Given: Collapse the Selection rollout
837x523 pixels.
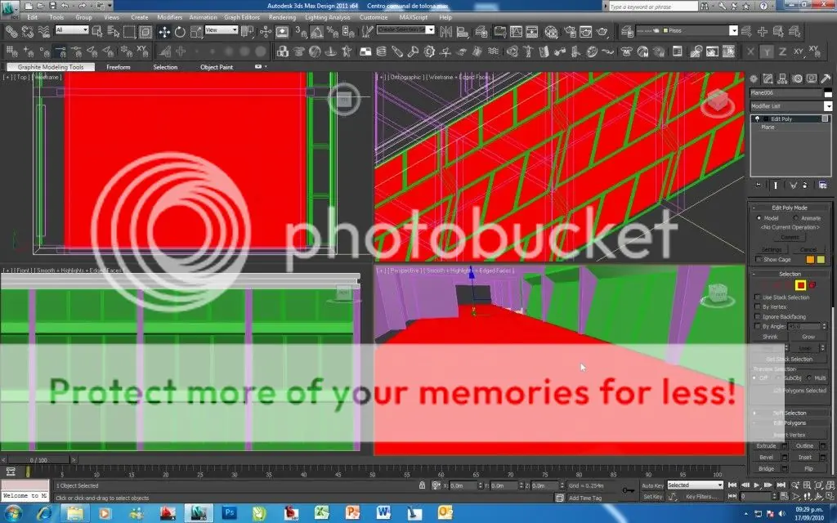Looking at the screenshot, I should point(790,274).
